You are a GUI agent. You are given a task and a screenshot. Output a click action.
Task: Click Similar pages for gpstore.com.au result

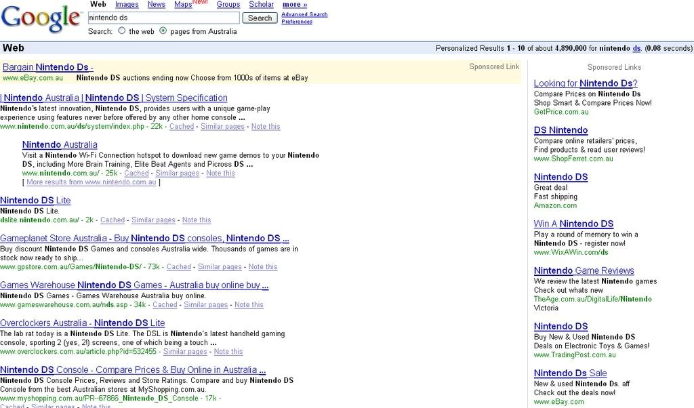(220, 267)
